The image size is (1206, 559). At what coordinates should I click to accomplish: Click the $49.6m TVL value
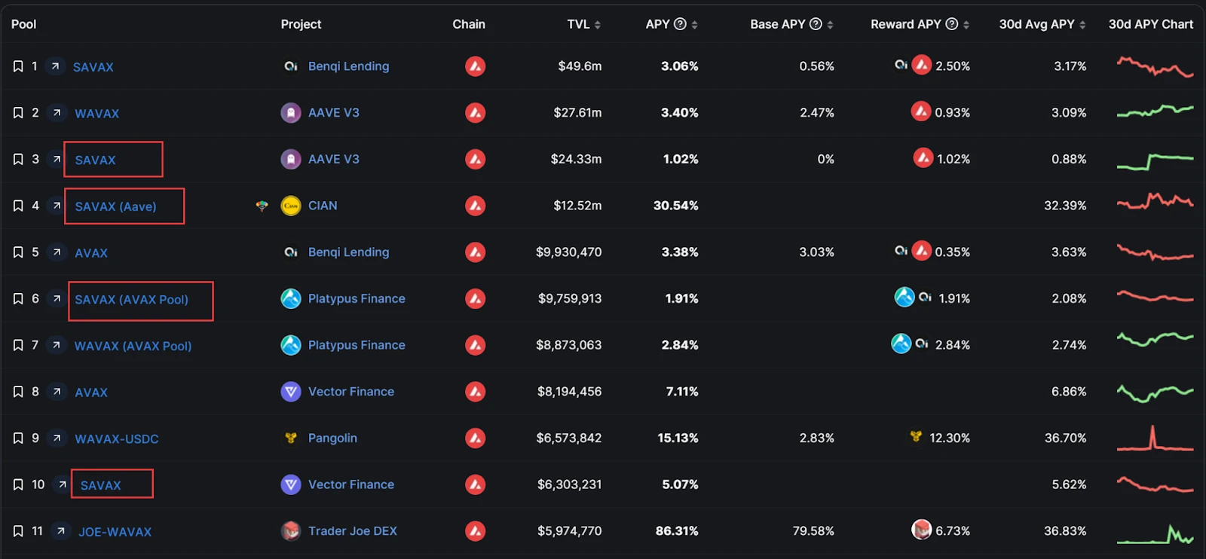click(580, 66)
